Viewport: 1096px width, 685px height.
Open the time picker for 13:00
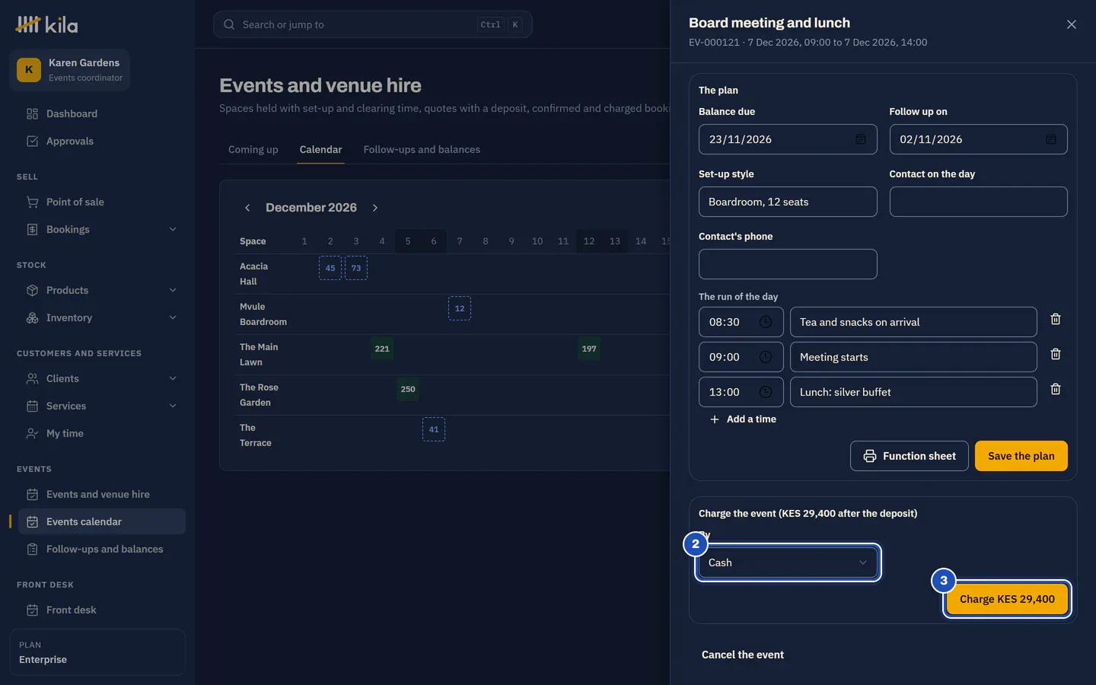point(766,392)
